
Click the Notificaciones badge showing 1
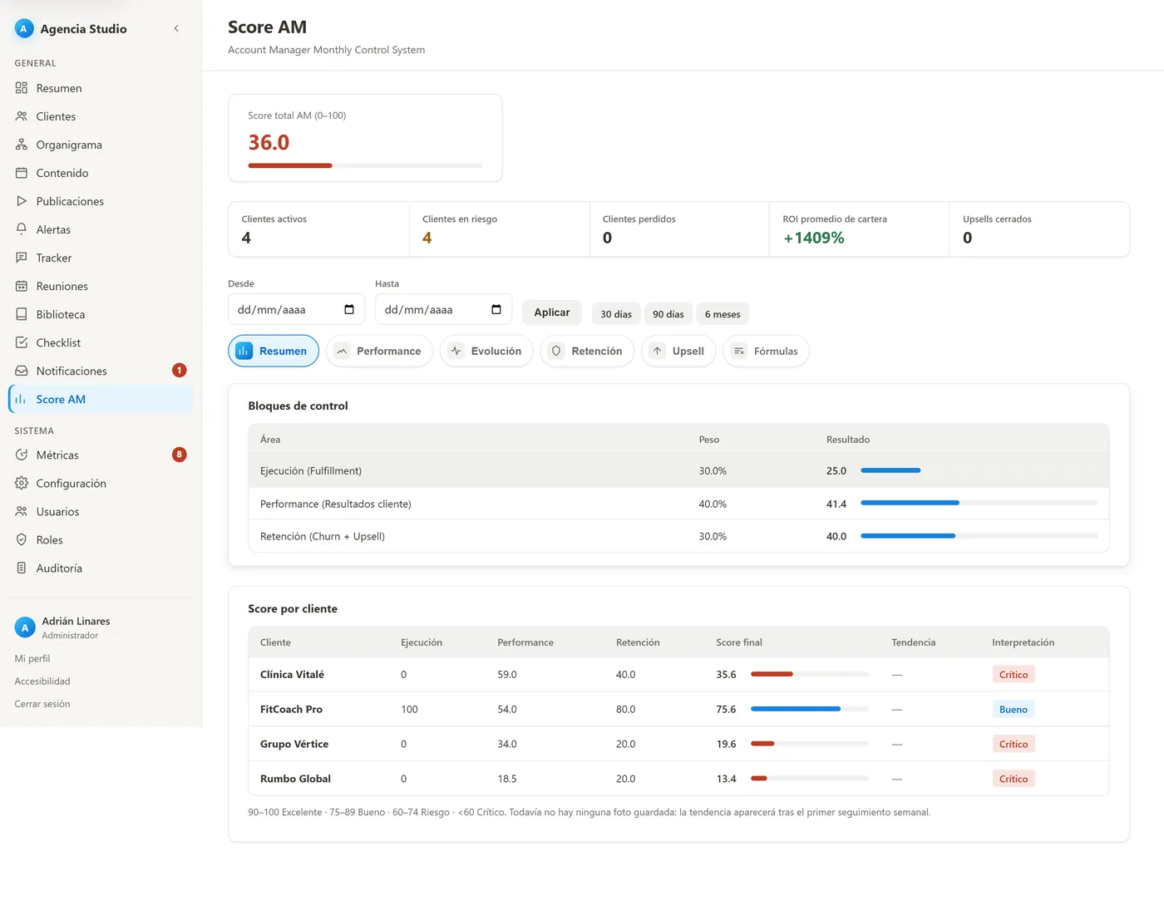(x=179, y=370)
